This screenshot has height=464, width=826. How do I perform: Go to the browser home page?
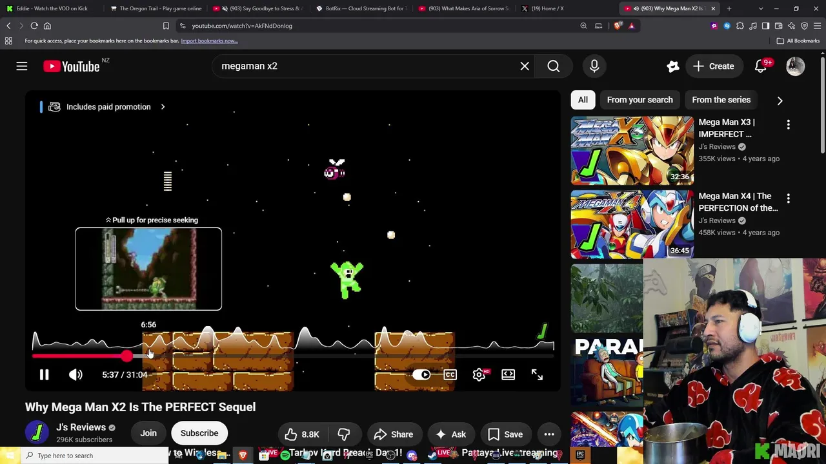47,26
